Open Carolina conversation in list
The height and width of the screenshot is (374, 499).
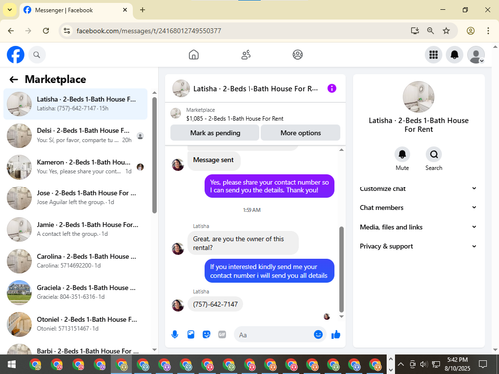75,261
